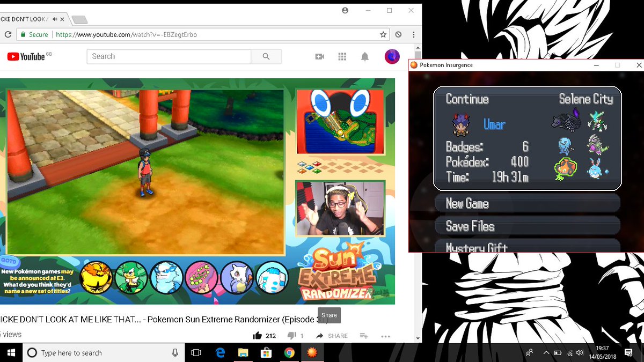
Task: Click the browser address bar URL
Action: 127,34
